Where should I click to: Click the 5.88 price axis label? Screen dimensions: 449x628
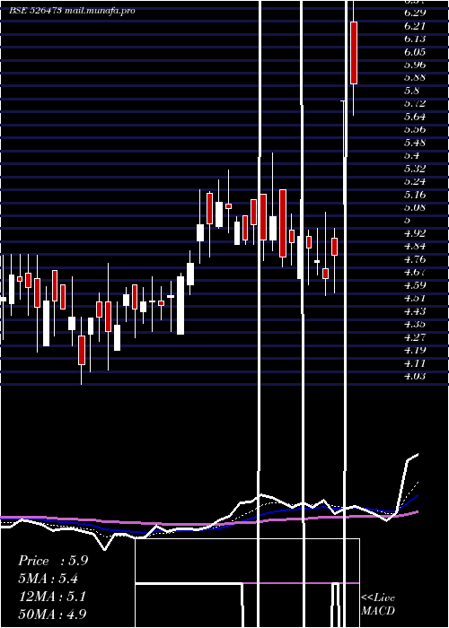pos(415,78)
